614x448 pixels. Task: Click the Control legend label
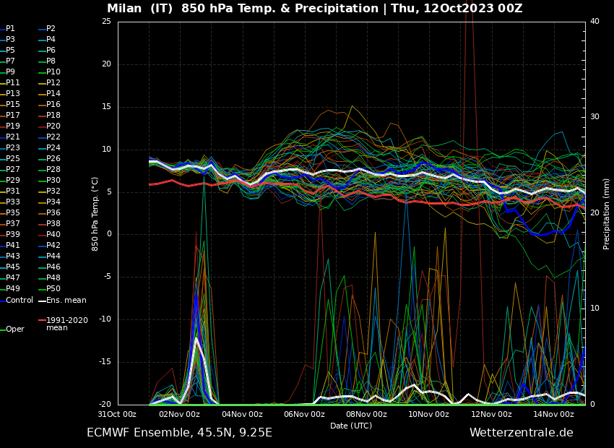click(x=20, y=300)
